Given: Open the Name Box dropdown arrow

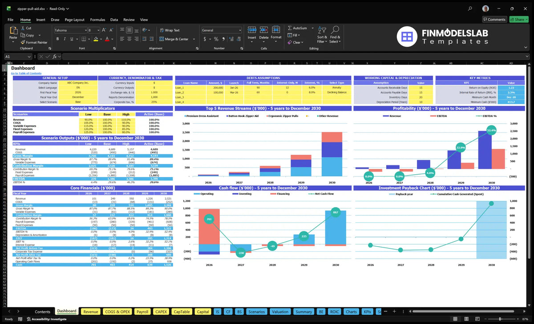Looking at the screenshot, I should tap(29, 56).
